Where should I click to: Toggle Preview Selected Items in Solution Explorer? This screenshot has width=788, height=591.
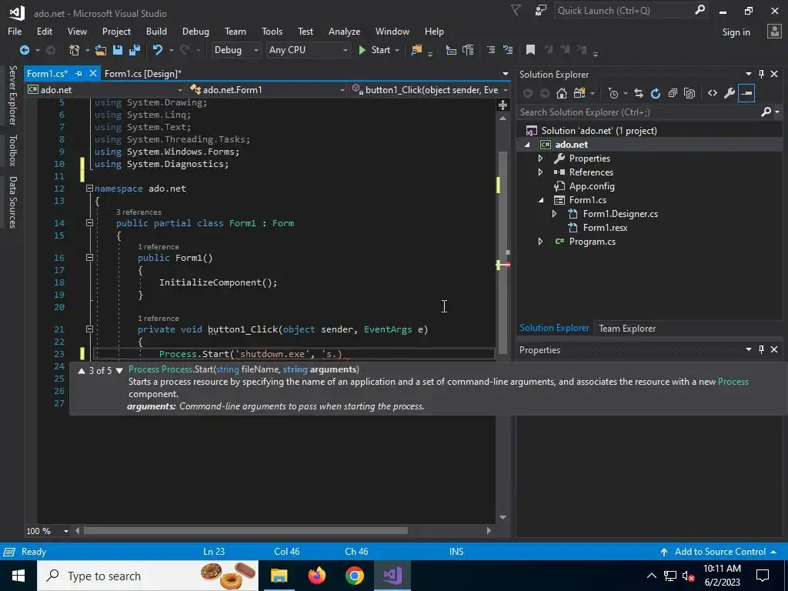point(746,93)
